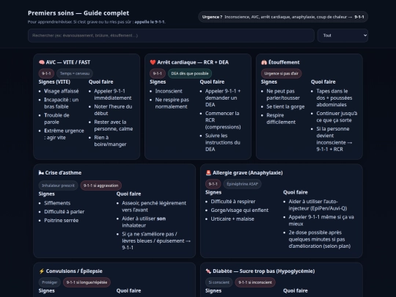Click Se tient la gorge item
Image resolution: width=396 pixels, height=297 pixels.
pos(285,106)
